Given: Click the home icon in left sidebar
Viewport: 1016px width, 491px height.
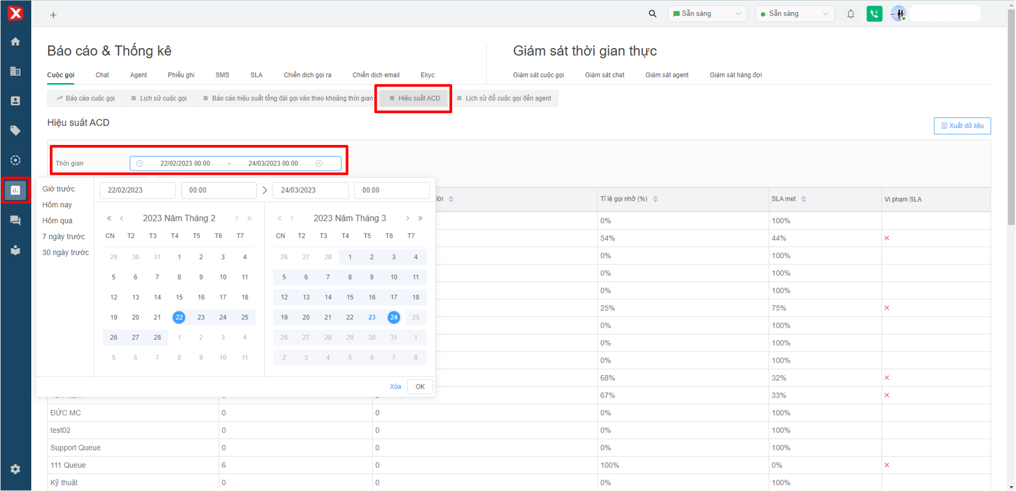Looking at the screenshot, I should 15,42.
